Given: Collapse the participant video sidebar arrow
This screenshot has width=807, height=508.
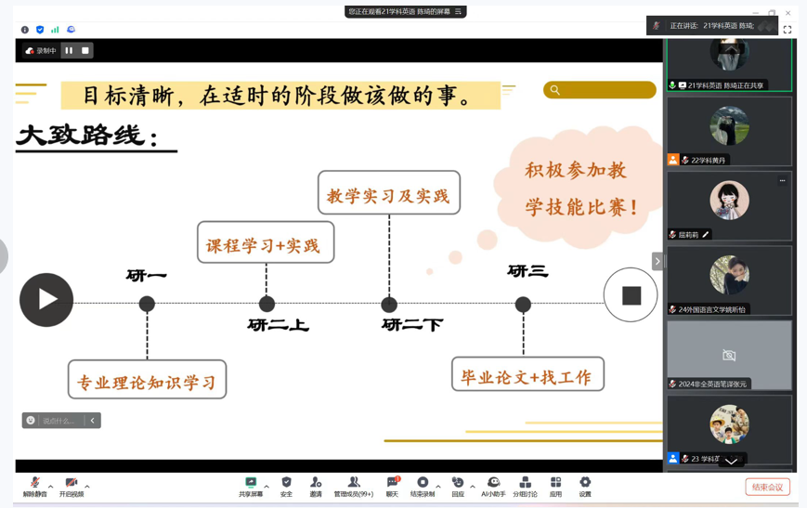Looking at the screenshot, I should [657, 261].
